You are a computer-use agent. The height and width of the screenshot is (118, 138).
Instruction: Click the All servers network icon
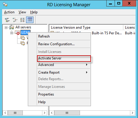12,27
